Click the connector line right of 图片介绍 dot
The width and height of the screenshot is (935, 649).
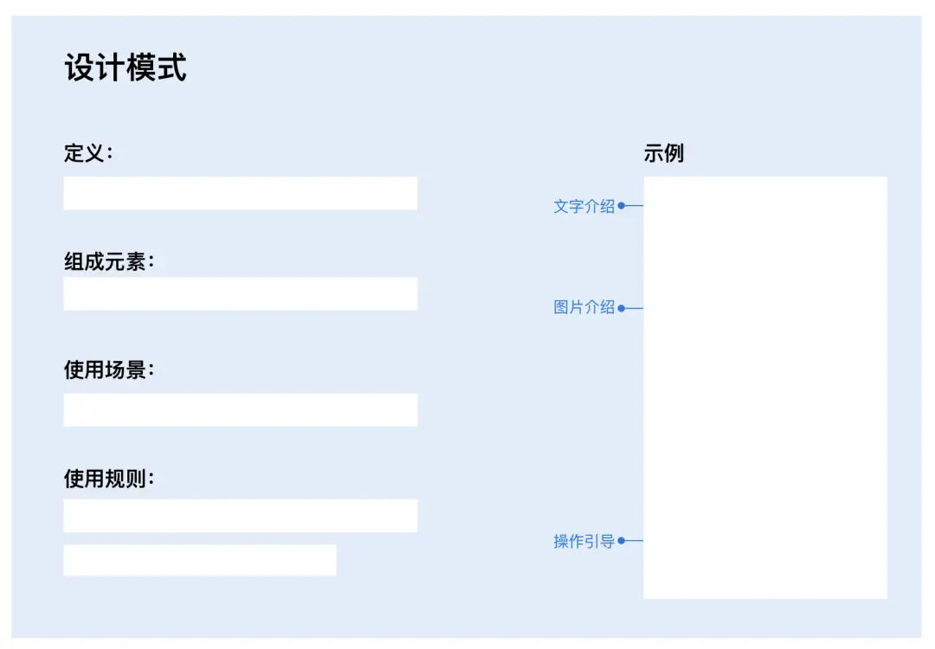point(635,308)
